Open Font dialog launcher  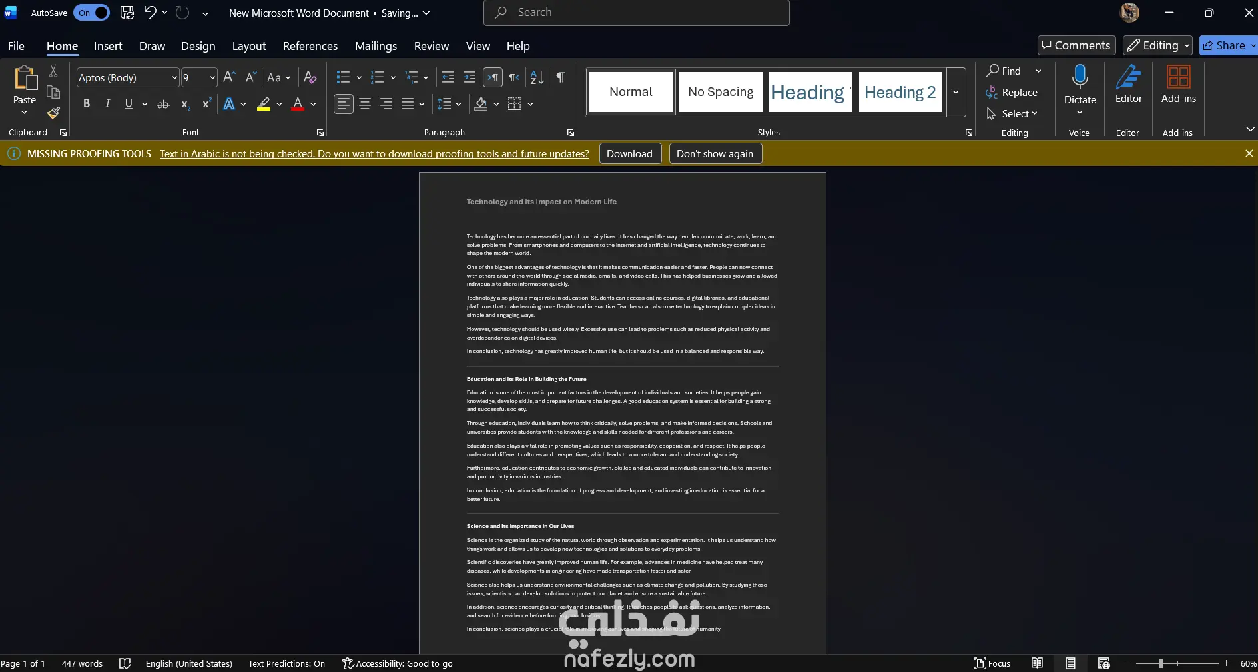(x=320, y=133)
